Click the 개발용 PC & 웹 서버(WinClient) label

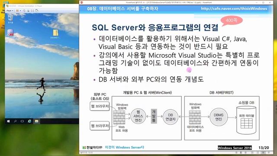(147, 92)
